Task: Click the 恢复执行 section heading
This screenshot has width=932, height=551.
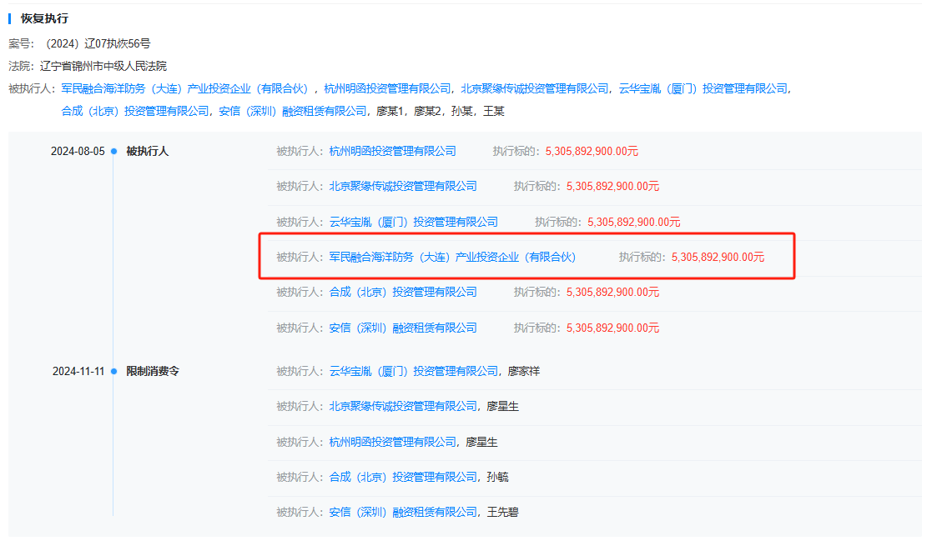Action: (44, 18)
